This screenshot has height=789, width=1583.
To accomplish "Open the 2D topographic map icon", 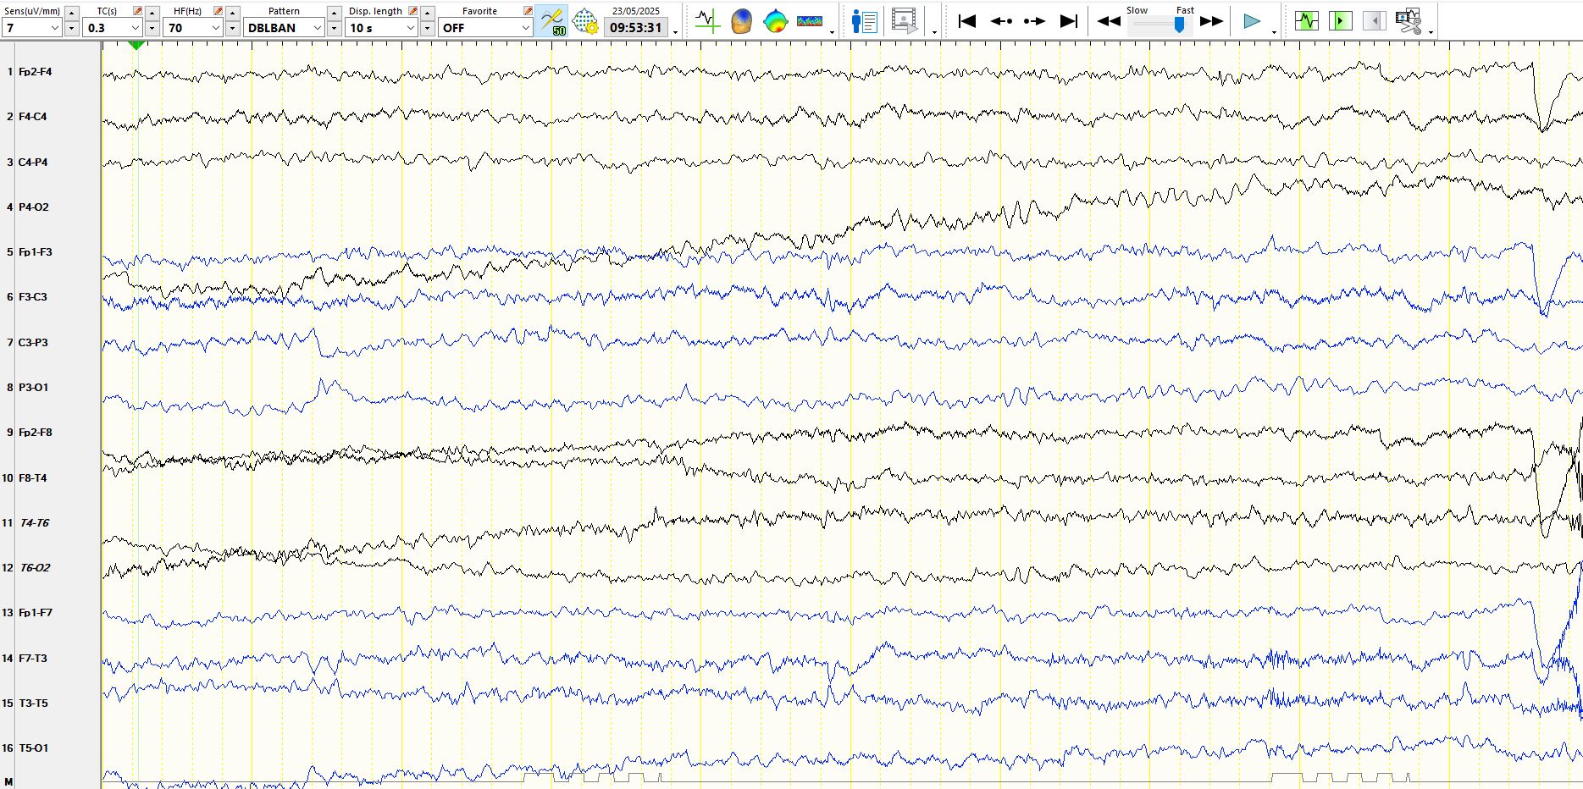I will [775, 21].
